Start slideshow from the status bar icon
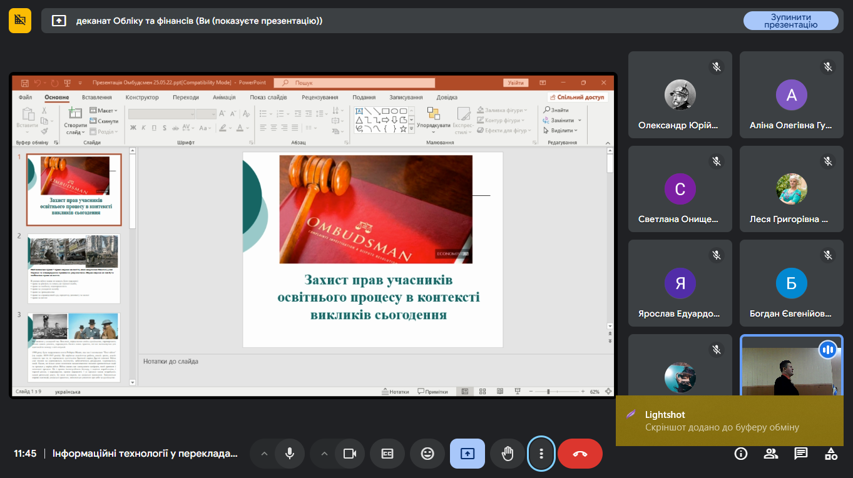 tap(517, 392)
